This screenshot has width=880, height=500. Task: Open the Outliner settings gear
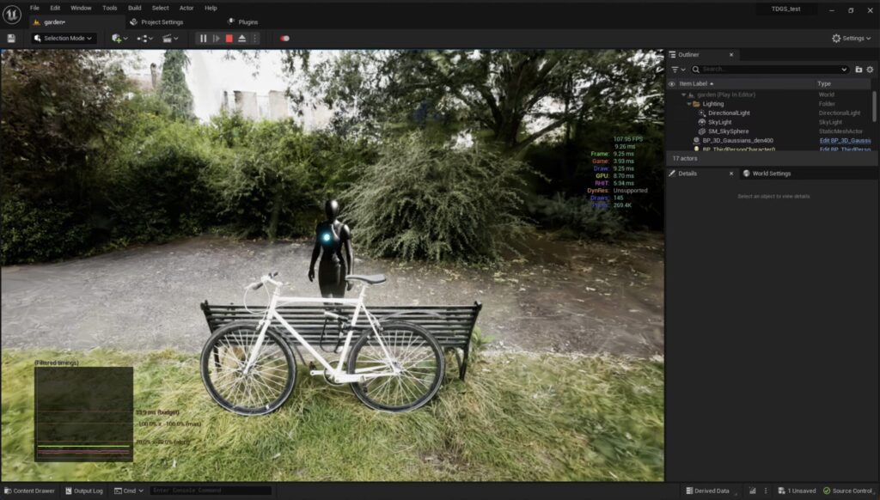coord(870,69)
